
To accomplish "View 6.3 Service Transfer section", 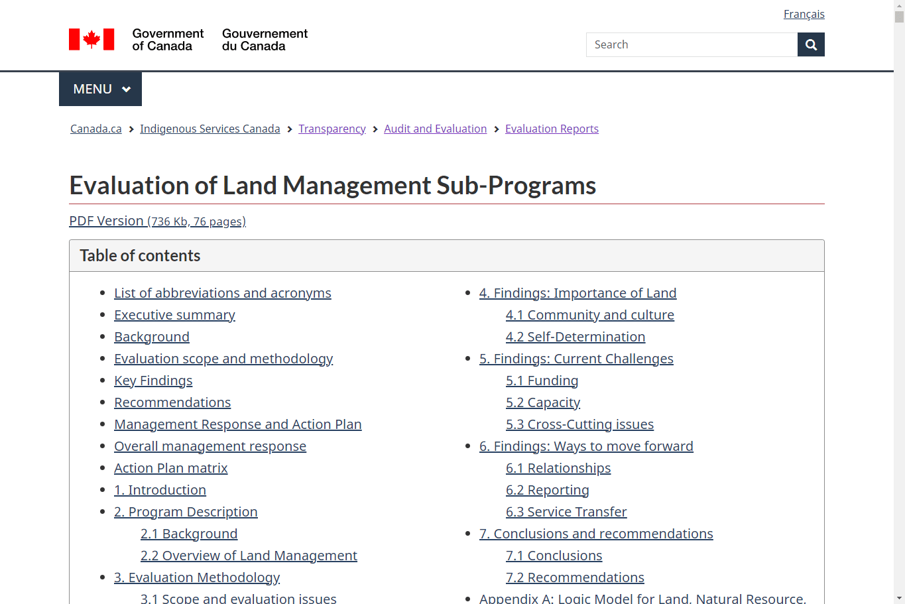I will tap(566, 511).
